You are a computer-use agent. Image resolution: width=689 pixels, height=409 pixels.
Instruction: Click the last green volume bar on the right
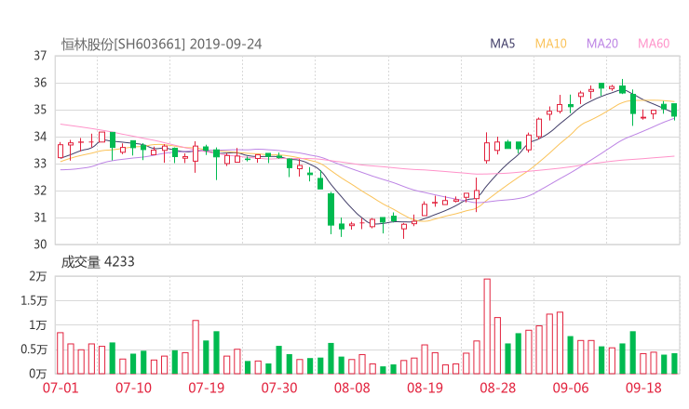674,363
